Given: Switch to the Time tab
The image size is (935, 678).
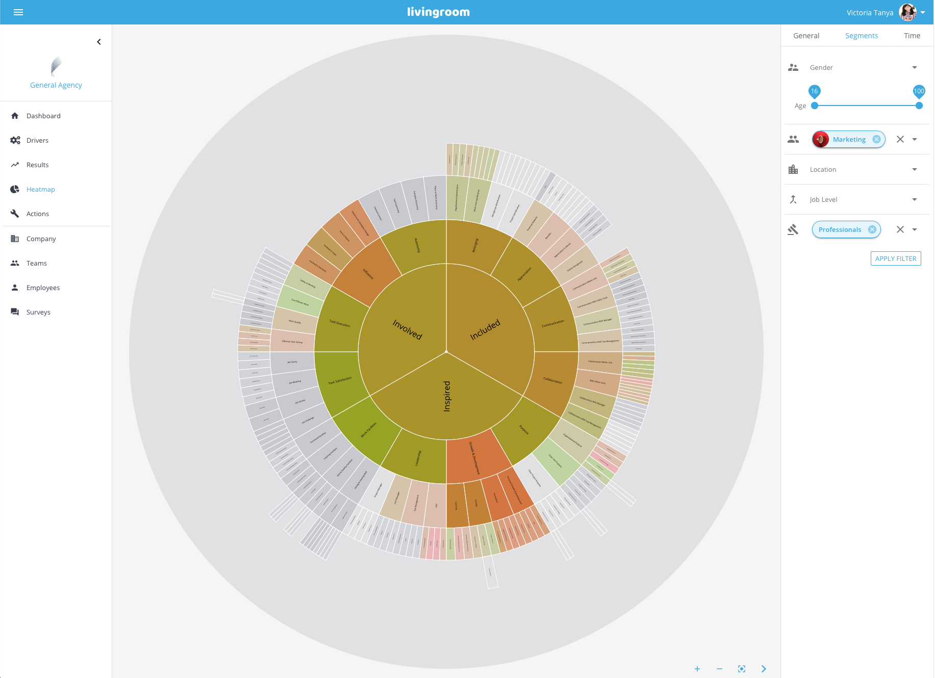Looking at the screenshot, I should pos(912,36).
